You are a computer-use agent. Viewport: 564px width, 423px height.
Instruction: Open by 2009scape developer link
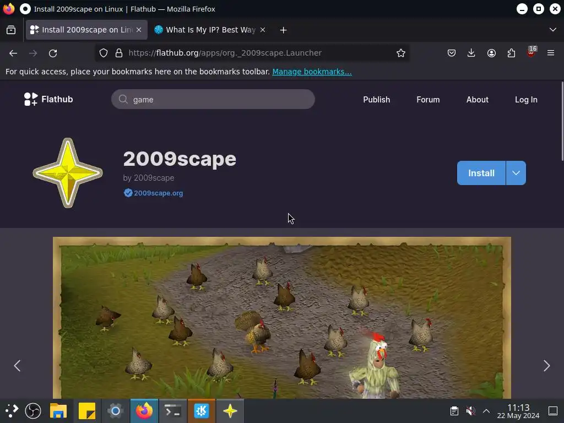click(x=149, y=178)
